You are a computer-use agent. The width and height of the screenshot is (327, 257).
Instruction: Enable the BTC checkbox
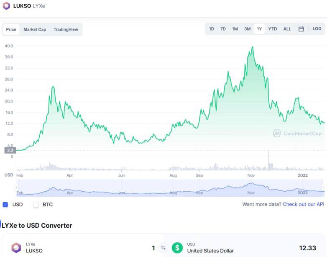36,205
